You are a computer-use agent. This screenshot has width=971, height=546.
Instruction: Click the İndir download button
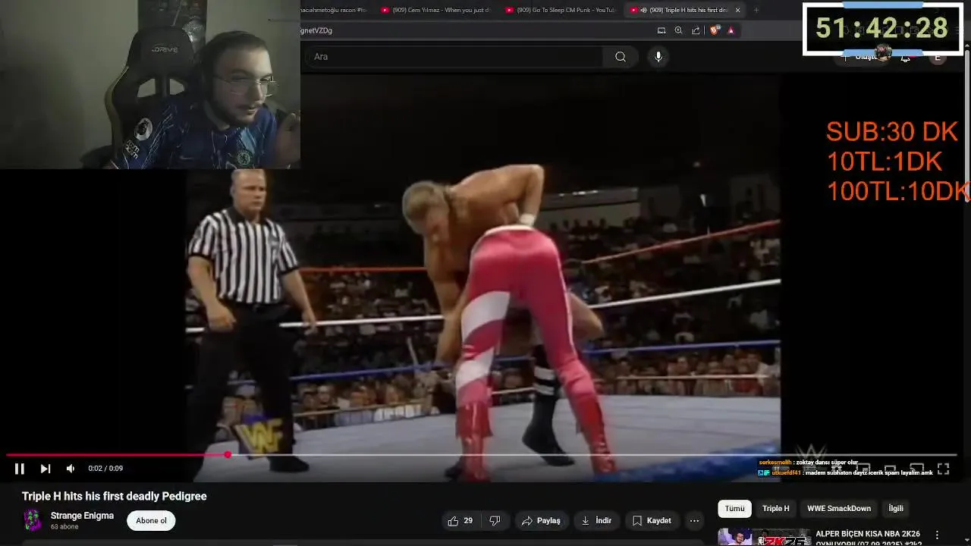(x=596, y=521)
